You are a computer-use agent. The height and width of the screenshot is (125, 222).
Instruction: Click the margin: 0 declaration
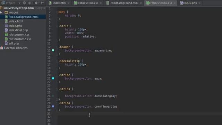[73, 15]
